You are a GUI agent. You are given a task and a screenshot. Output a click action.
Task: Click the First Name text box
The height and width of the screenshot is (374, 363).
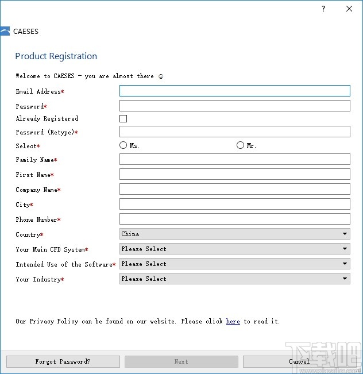point(234,174)
